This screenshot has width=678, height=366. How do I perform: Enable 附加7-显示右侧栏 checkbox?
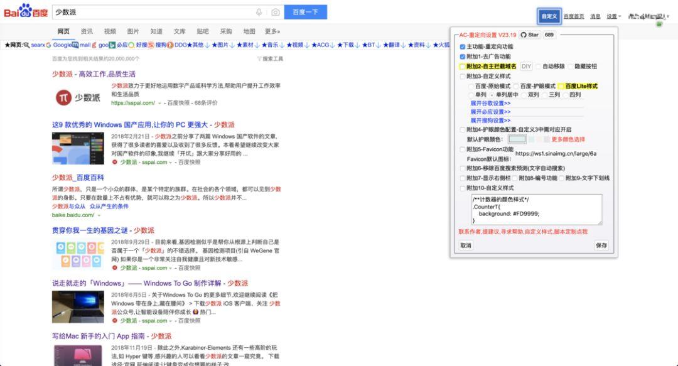point(462,178)
